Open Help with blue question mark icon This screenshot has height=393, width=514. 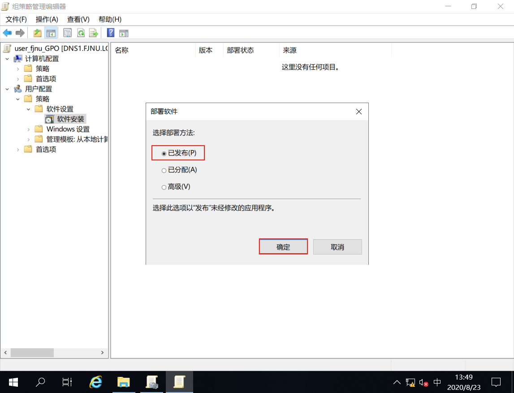point(111,33)
